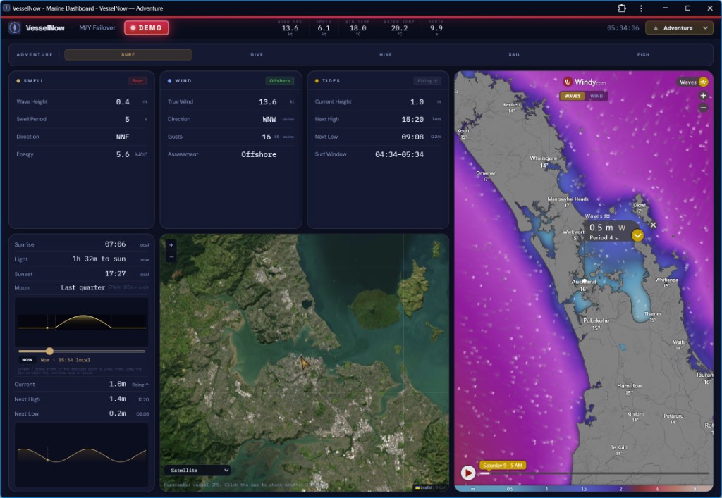Toggle the red DEMO mode button
Screen dimensions: 722x498
pos(147,27)
